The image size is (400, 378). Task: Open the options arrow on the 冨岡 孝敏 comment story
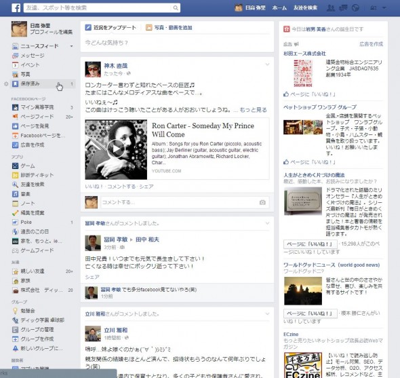pyautogui.click(x=267, y=223)
